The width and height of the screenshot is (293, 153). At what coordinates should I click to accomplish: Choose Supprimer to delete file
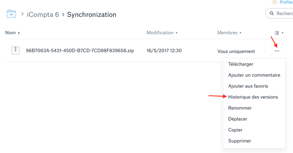tap(239, 141)
